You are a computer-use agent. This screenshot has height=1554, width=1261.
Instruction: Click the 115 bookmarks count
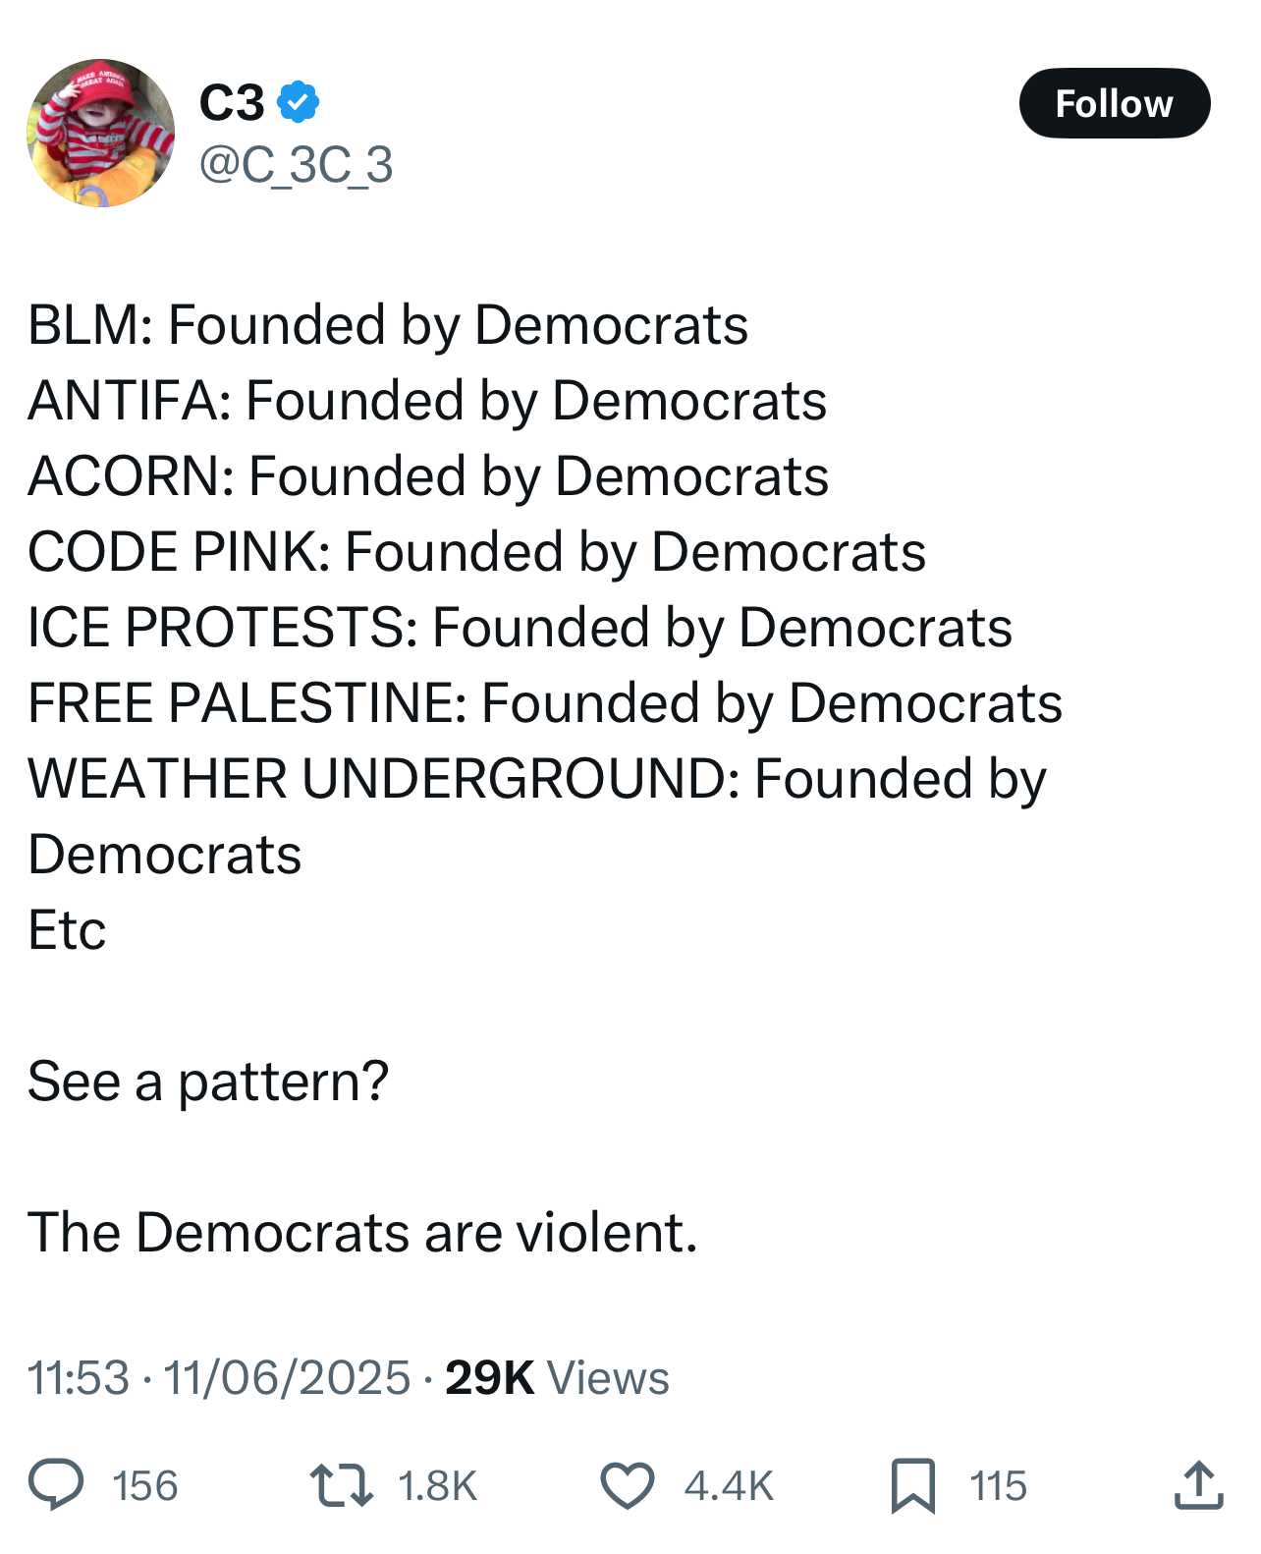998,1485
